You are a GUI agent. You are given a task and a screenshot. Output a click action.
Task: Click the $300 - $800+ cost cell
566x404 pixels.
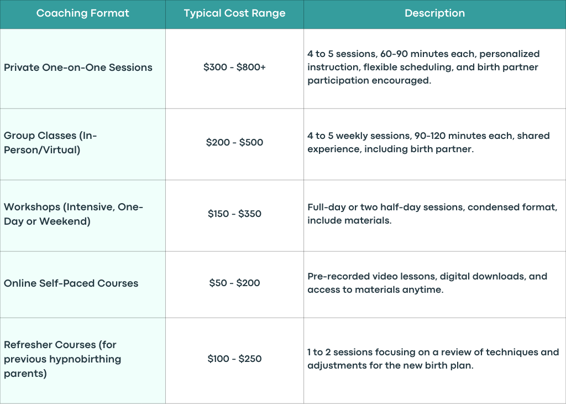(234, 68)
